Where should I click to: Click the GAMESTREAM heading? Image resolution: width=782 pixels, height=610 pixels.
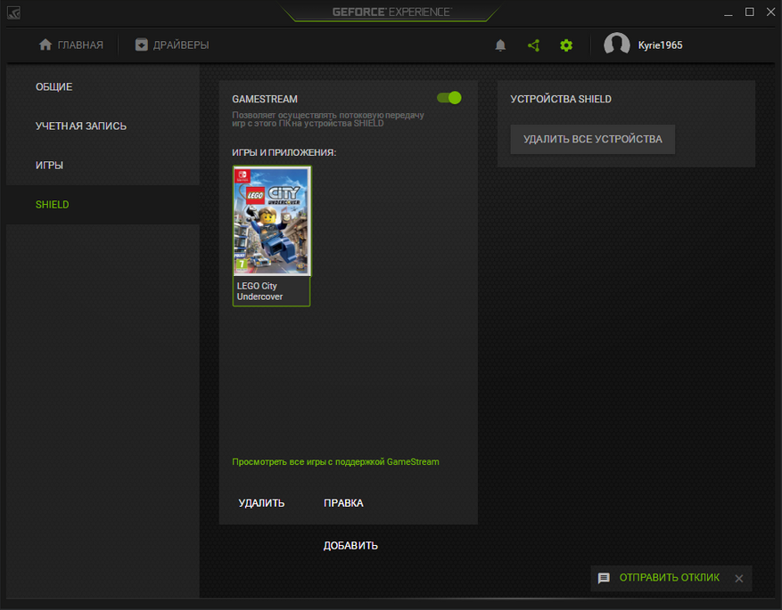[x=265, y=99]
